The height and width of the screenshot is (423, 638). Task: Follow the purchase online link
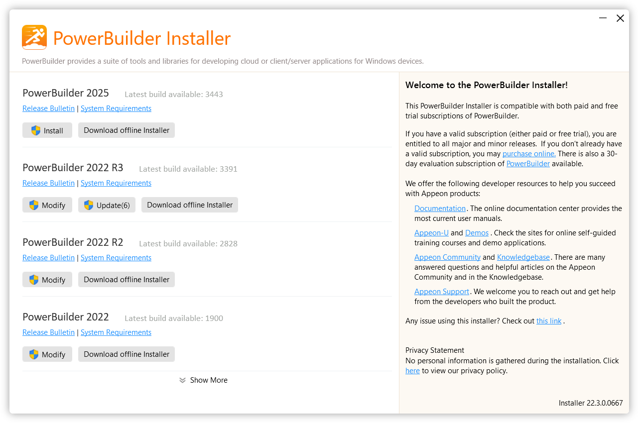529,154
